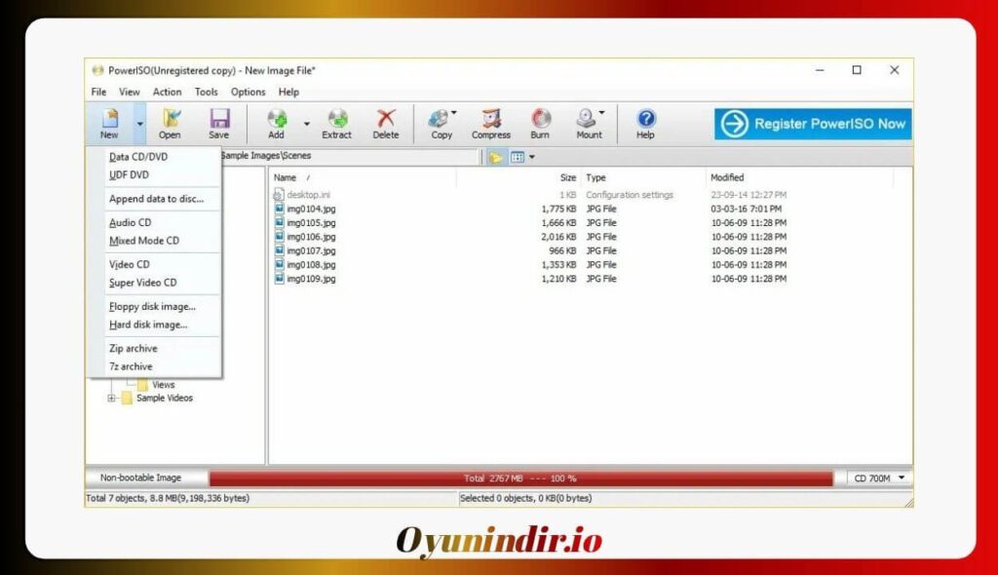
Task: Click the desktop.ini file icon
Action: click(x=279, y=194)
